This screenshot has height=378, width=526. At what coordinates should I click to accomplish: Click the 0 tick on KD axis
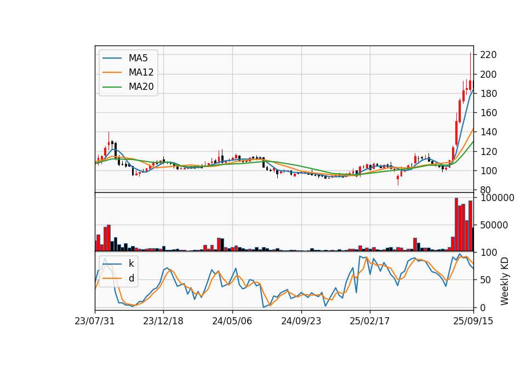[x=483, y=307]
